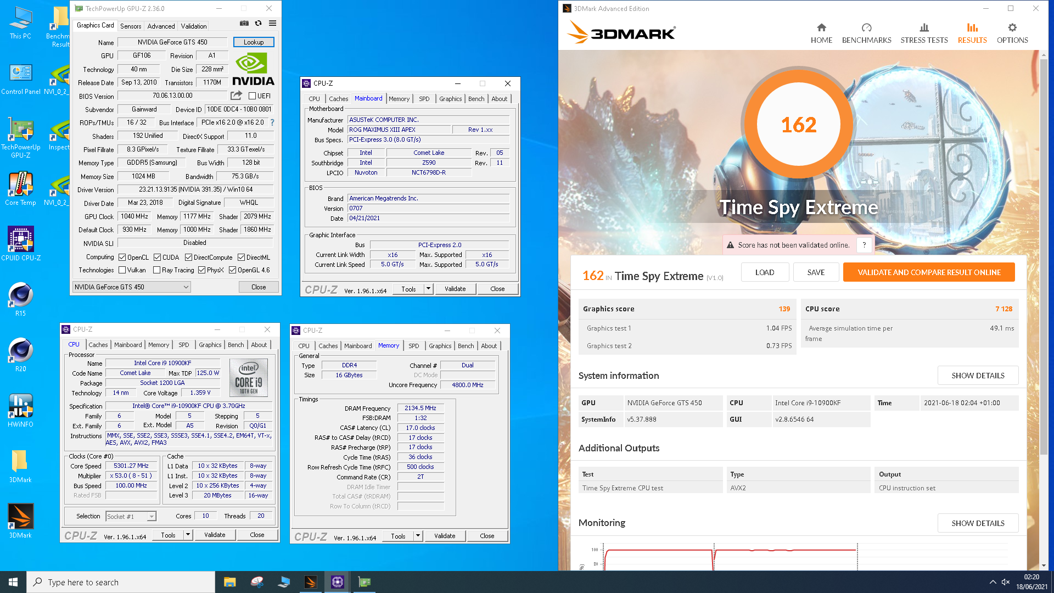Click VALIDATE AND COMPARE RESULT ONLINE

click(929, 272)
